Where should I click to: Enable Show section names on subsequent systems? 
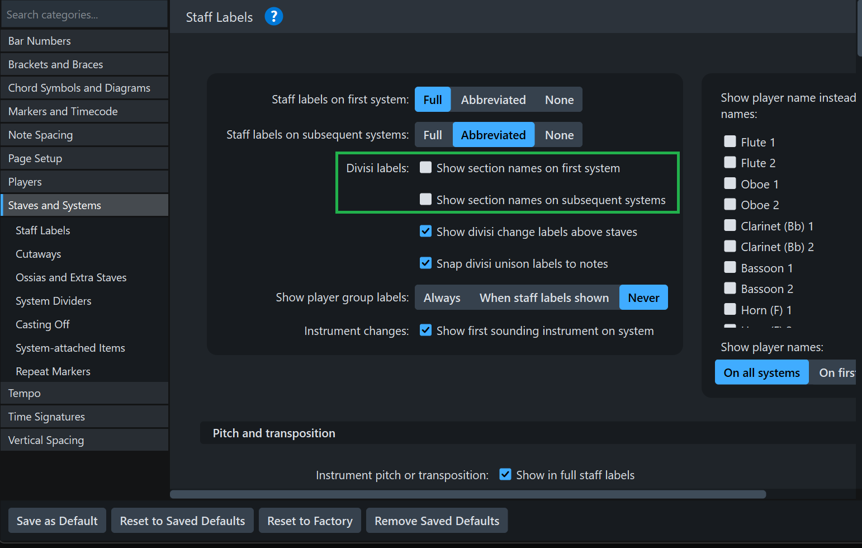pyautogui.click(x=426, y=200)
